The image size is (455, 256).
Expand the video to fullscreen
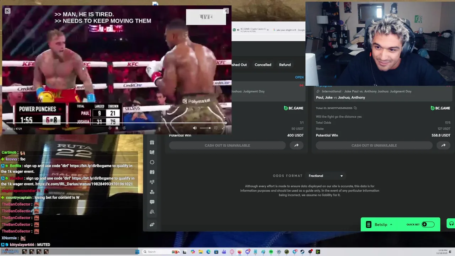coord(224,128)
